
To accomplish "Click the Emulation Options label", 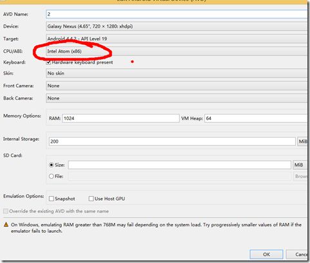I will (x=24, y=196).
